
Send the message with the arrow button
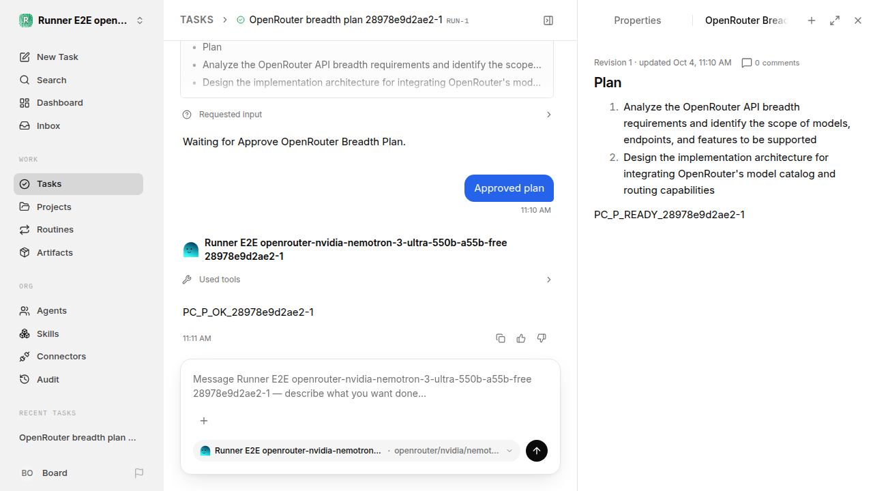coord(537,451)
